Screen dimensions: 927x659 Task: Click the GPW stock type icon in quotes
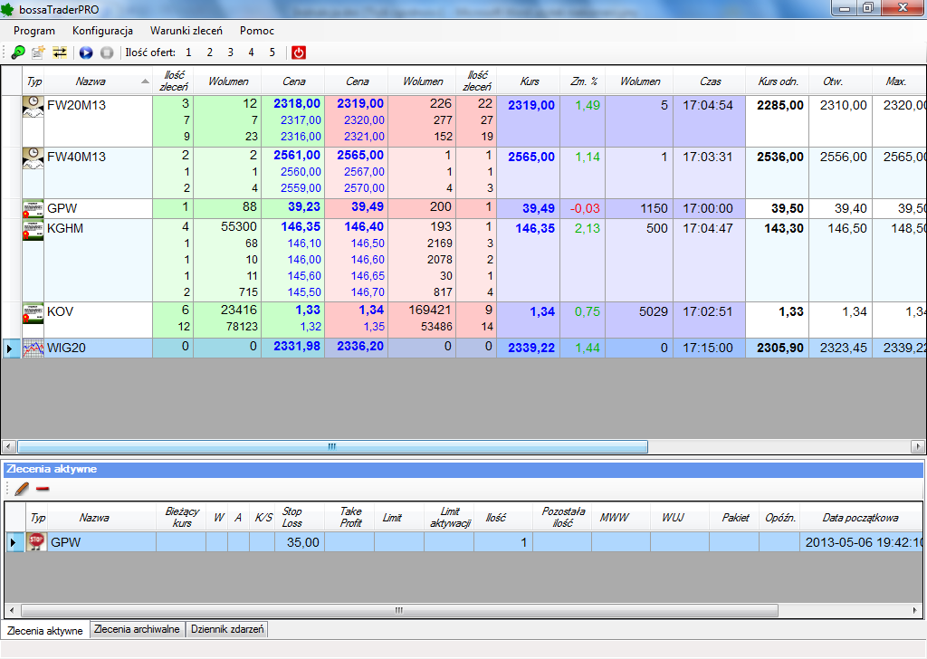(33, 209)
